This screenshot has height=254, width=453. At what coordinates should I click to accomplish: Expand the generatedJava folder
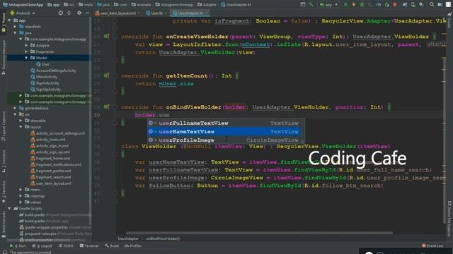(15, 108)
